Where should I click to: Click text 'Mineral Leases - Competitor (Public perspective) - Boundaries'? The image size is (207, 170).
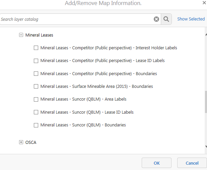pos(98,74)
